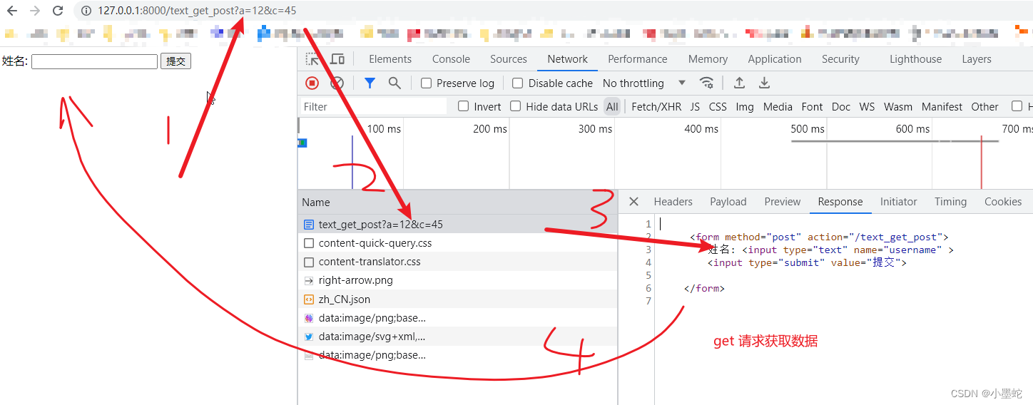Select zh_CN.json request

[458, 299]
